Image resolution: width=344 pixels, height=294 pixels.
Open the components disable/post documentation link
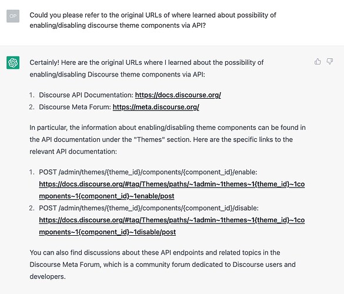(172, 226)
